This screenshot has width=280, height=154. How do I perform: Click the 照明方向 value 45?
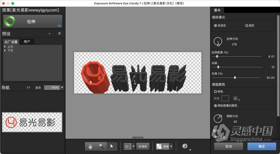point(235,122)
